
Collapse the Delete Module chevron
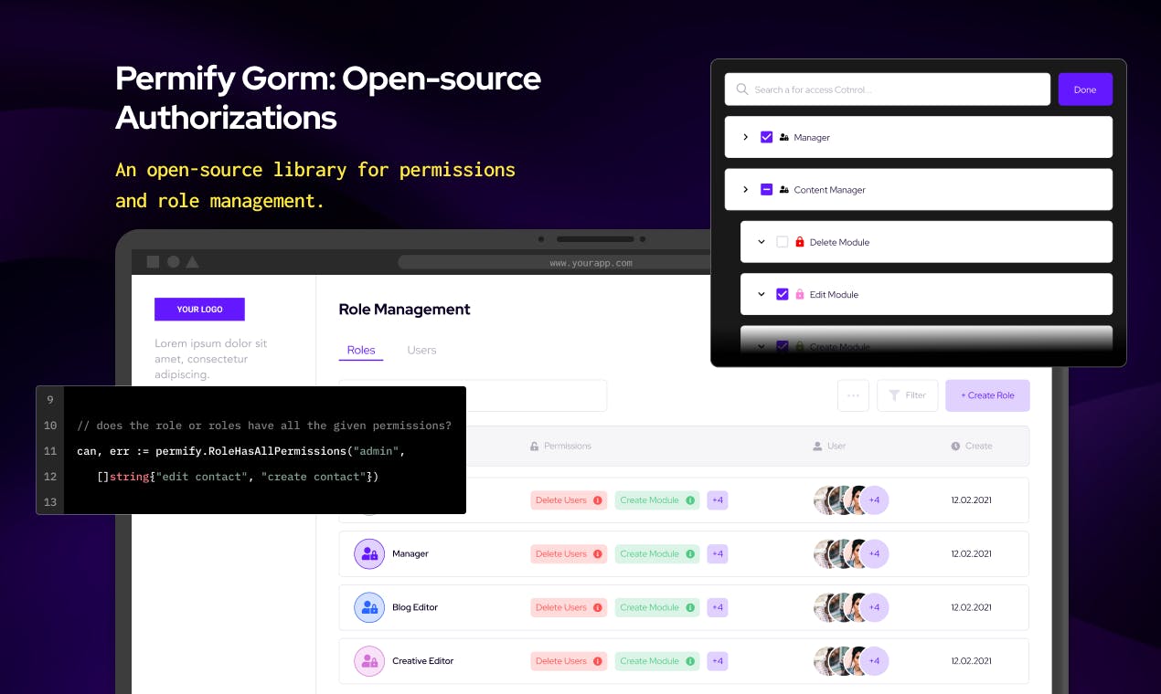tap(761, 242)
